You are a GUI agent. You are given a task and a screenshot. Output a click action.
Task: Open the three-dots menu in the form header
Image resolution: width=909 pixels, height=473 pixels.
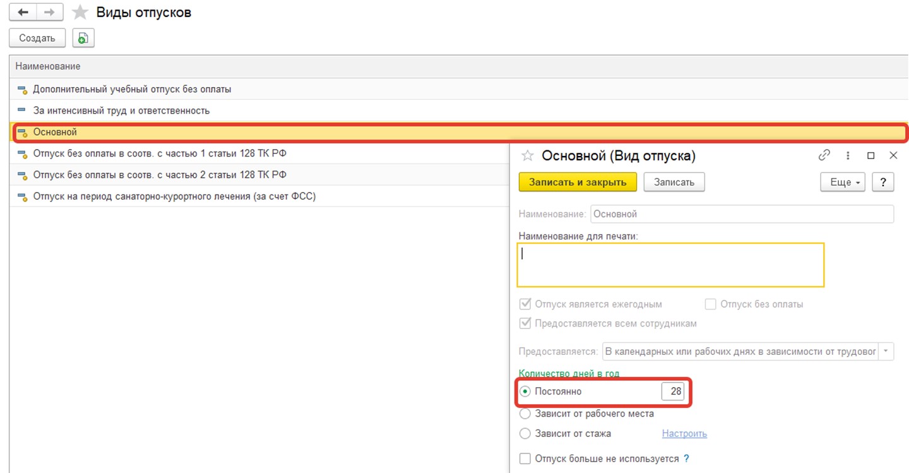(x=848, y=155)
